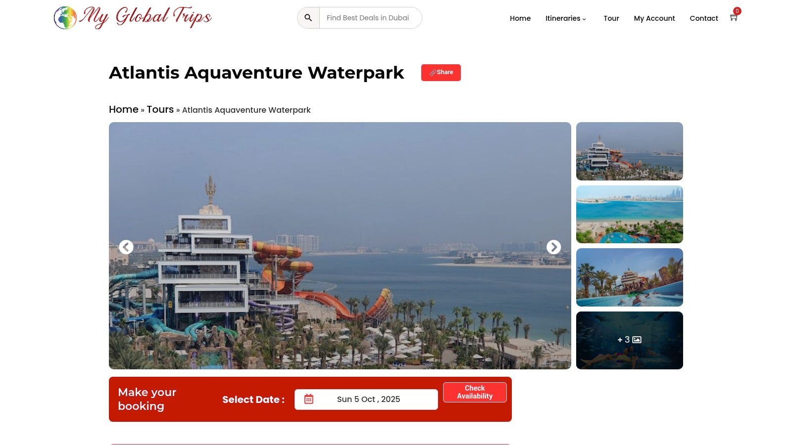Open the Tour menu item

tap(611, 18)
